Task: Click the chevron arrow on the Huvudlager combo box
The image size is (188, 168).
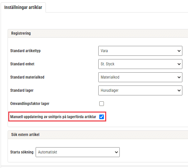Action: 179,90
